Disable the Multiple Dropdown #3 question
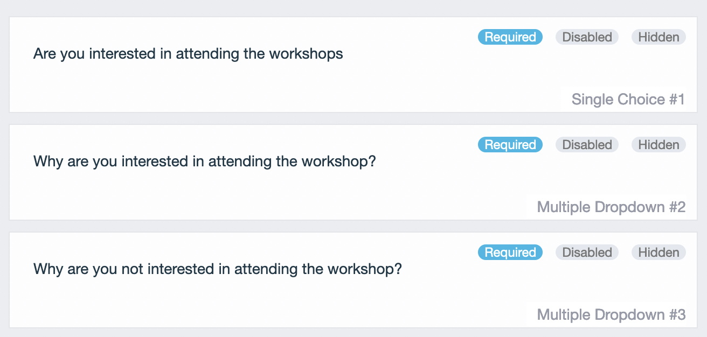This screenshot has width=707, height=337. (587, 252)
